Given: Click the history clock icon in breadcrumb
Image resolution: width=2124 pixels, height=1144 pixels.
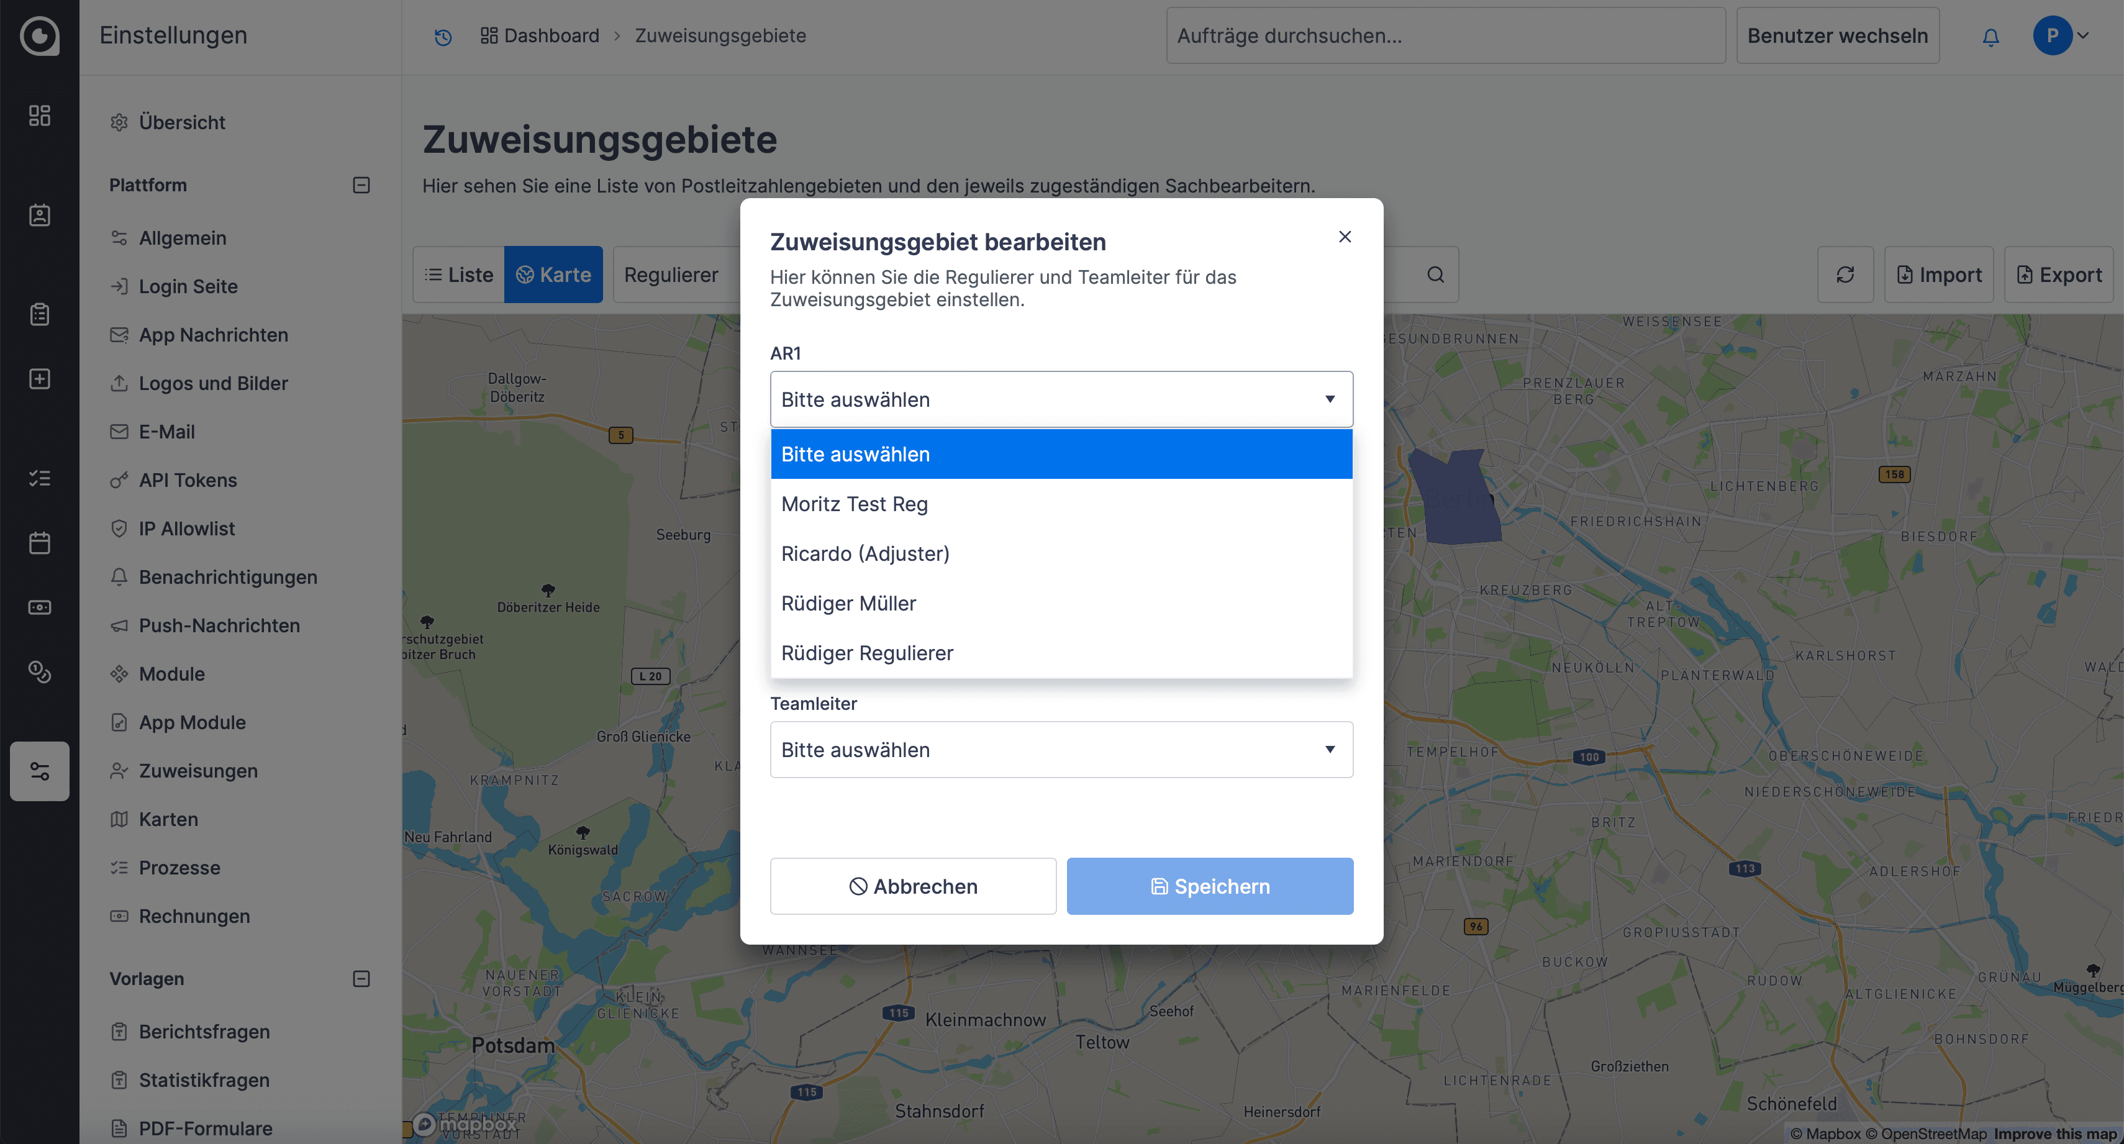Looking at the screenshot, I should click(x=443, y=36).
